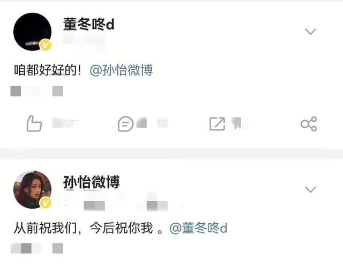Click blurred timestamp under 孙怡微博's name
Screen dimensions: 343x264
123,202
